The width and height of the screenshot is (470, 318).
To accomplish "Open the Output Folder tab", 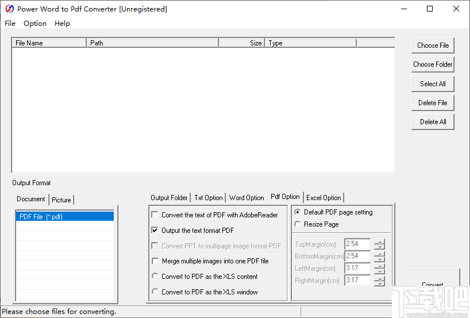I will pos(169,198).
